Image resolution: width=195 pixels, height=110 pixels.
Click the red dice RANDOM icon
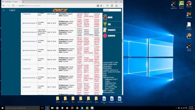pos(105,36)
